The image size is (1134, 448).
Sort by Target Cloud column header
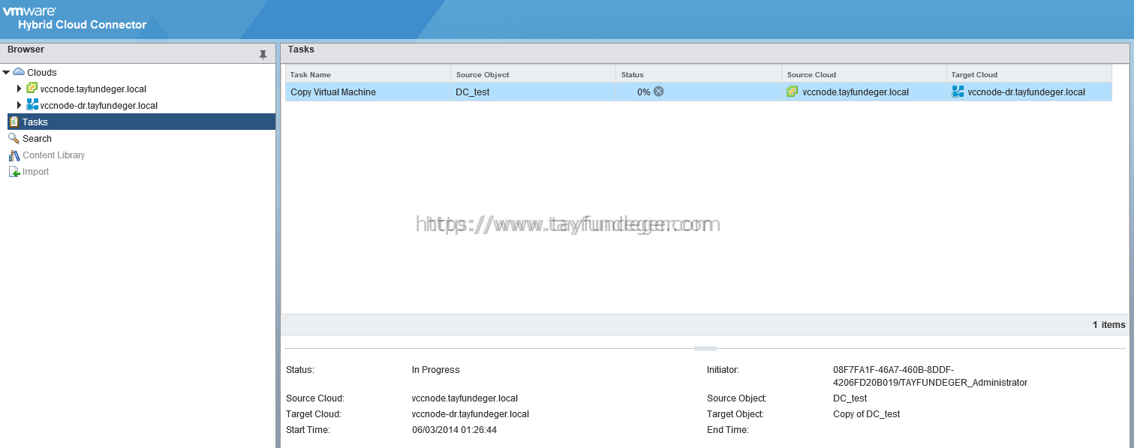[x=1029, y=74]
